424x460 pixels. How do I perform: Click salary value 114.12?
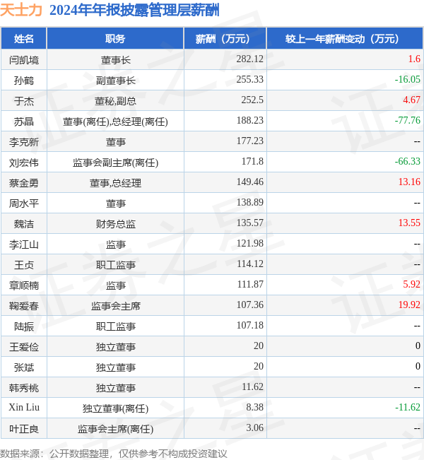[250, 264]
